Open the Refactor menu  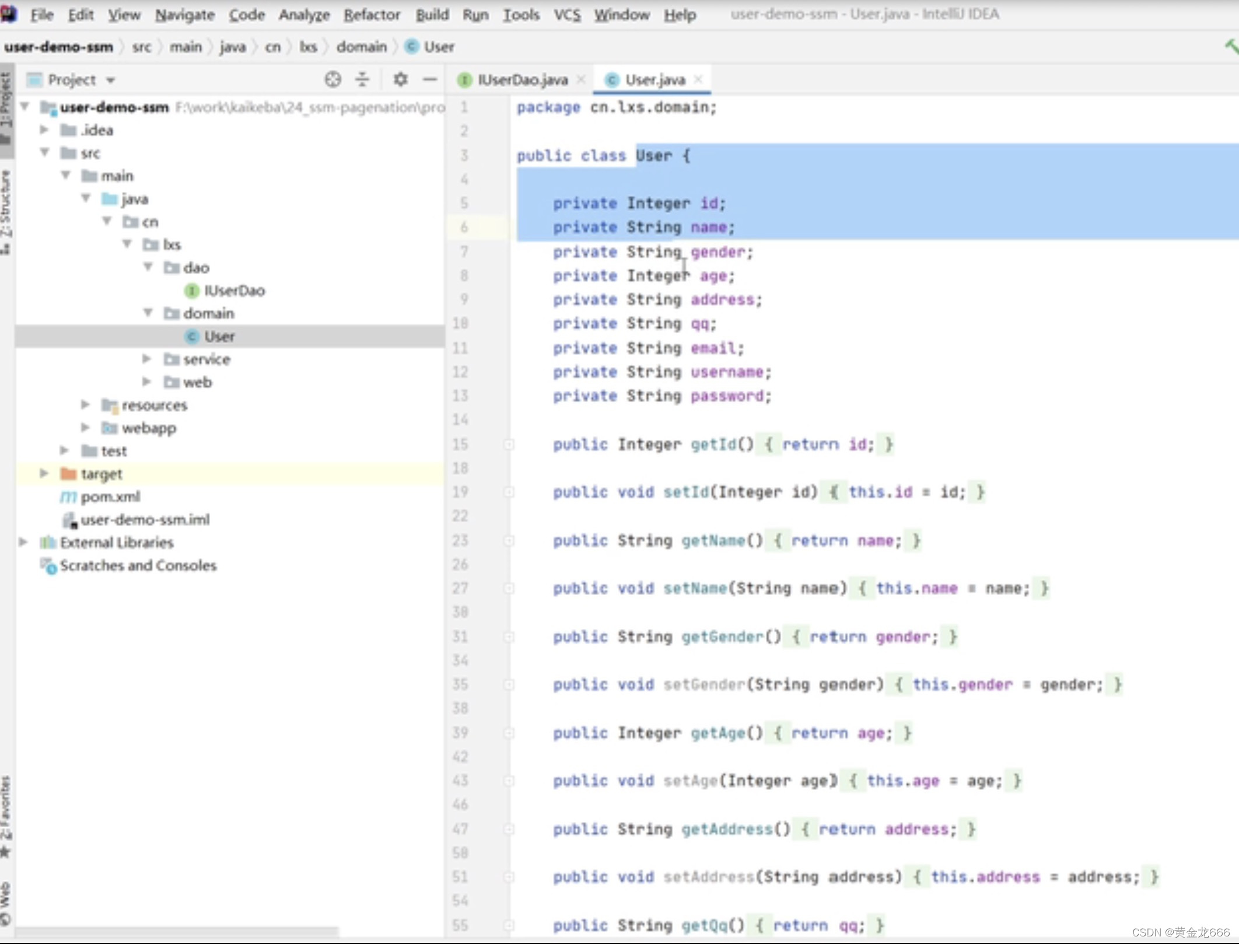371,15
